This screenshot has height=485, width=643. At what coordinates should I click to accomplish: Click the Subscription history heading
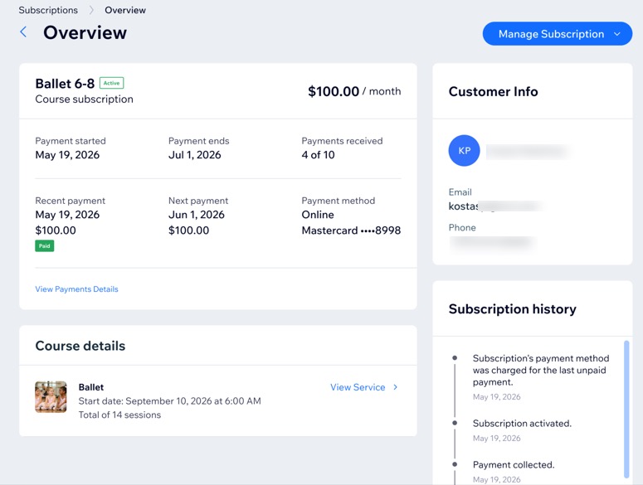click(513, 309)
